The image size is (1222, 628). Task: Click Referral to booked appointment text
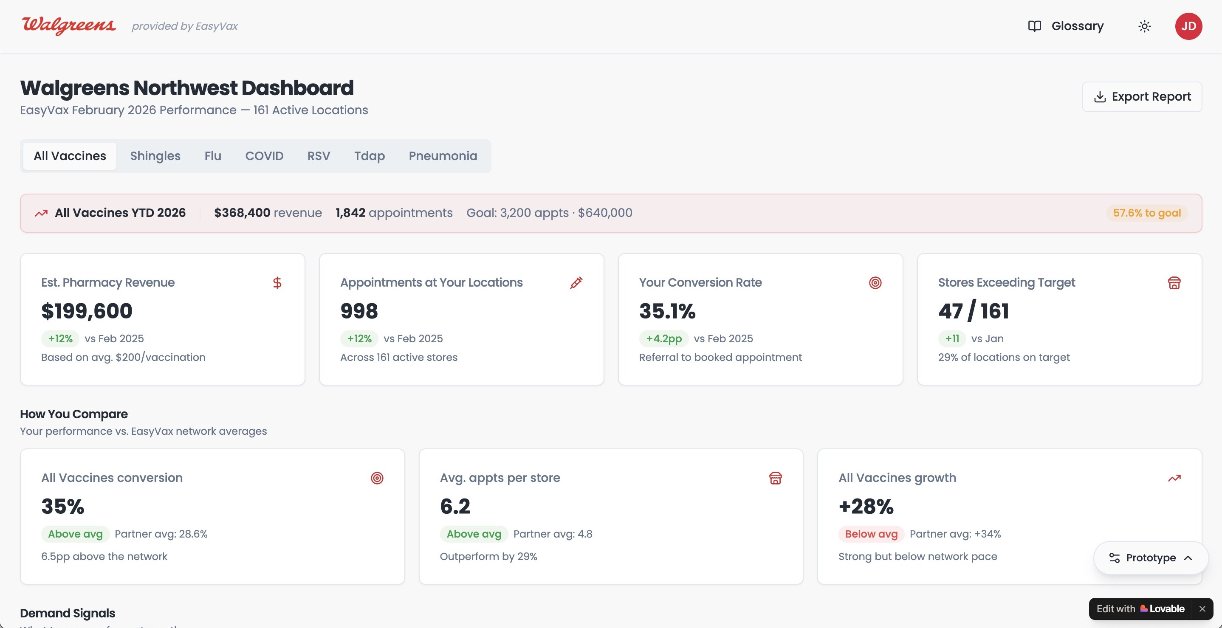(x=720, y=358)
